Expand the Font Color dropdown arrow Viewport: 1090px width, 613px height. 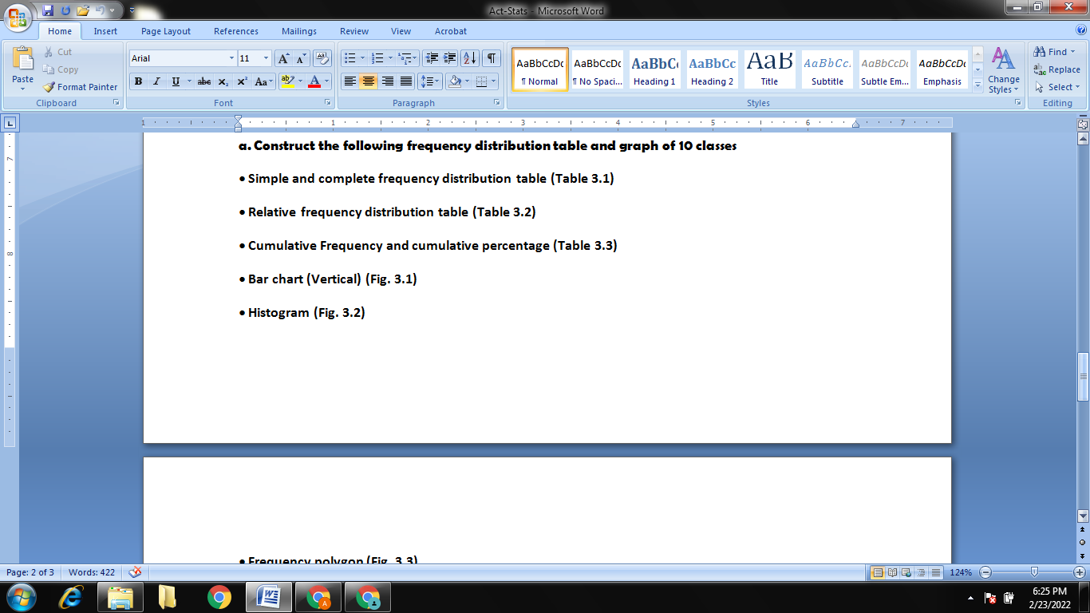point(325,81)
